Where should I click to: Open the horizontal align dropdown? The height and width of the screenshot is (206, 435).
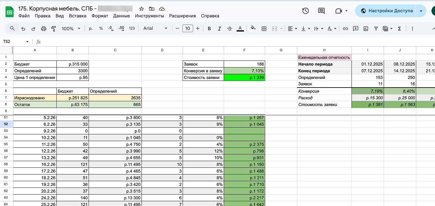(292, 29)
